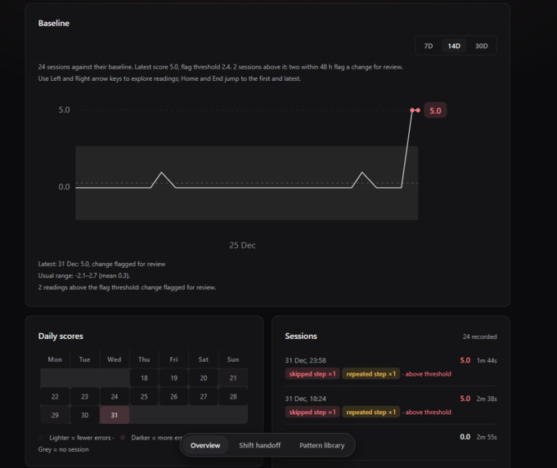Click the Baseline heading
The width and height of the screenshot is (557, 468).
point(54,23)
